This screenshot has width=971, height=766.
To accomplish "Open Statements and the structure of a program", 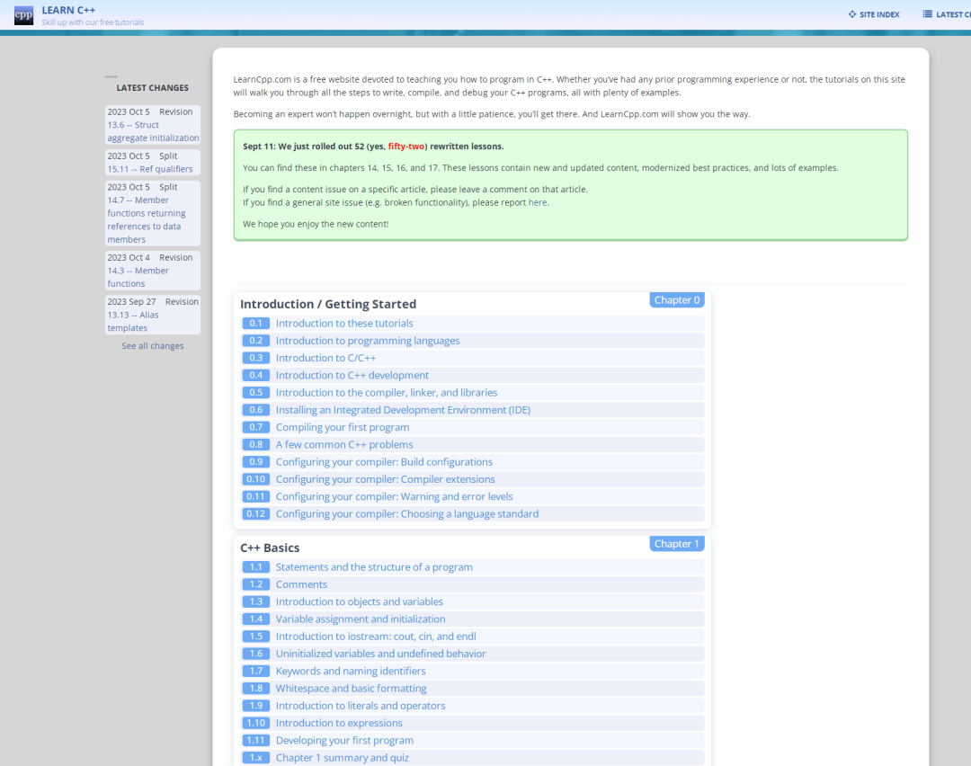I will [x=374, y=567].
